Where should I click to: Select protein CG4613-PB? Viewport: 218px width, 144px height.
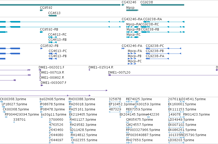tap(58, 56)
